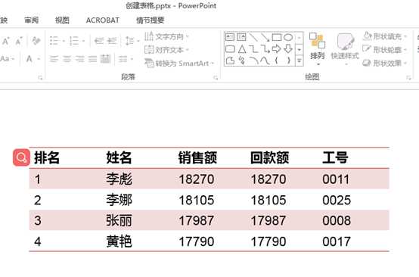Open the 段落 paragraph dialog launcher

coord(216,78)
